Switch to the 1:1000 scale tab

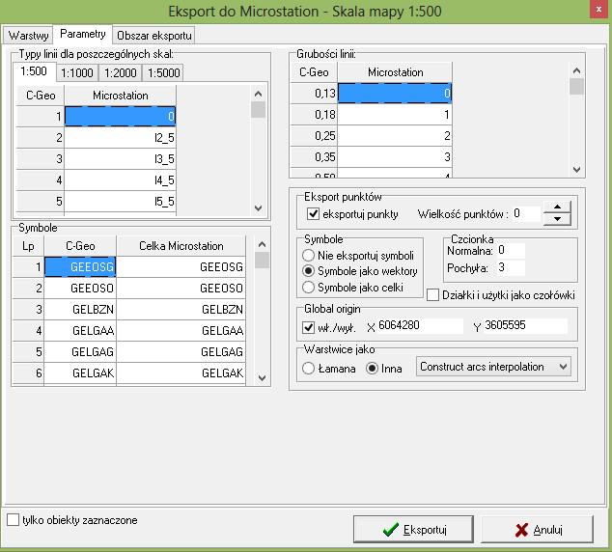77,73
